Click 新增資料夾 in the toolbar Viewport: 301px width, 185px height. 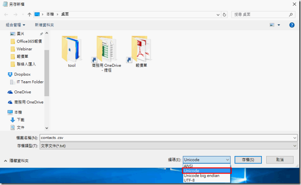44,25
